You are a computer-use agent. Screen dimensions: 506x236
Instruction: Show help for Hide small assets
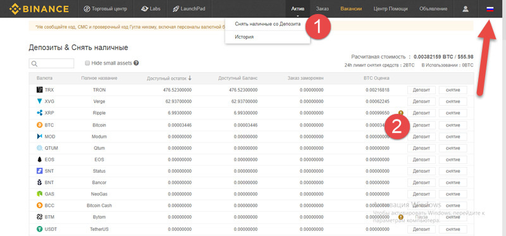click(x=136, y=63)
